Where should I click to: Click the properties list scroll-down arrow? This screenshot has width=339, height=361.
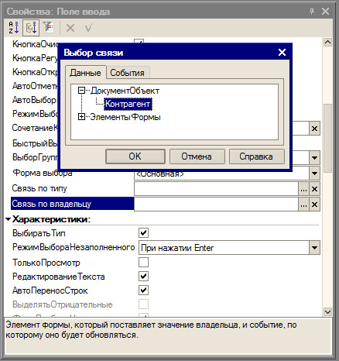click(327, 311)
